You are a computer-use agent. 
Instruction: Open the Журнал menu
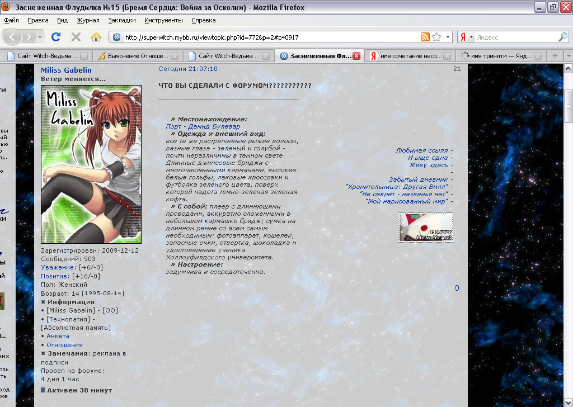click(88, 21)
